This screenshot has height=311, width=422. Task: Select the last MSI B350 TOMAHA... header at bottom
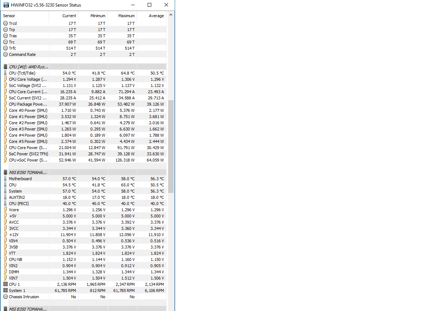coord(84,309)
